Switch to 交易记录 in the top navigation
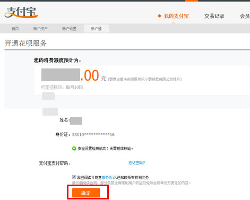Image resolution: width=250 pixels, height=200 pixels. click(214, 16)
